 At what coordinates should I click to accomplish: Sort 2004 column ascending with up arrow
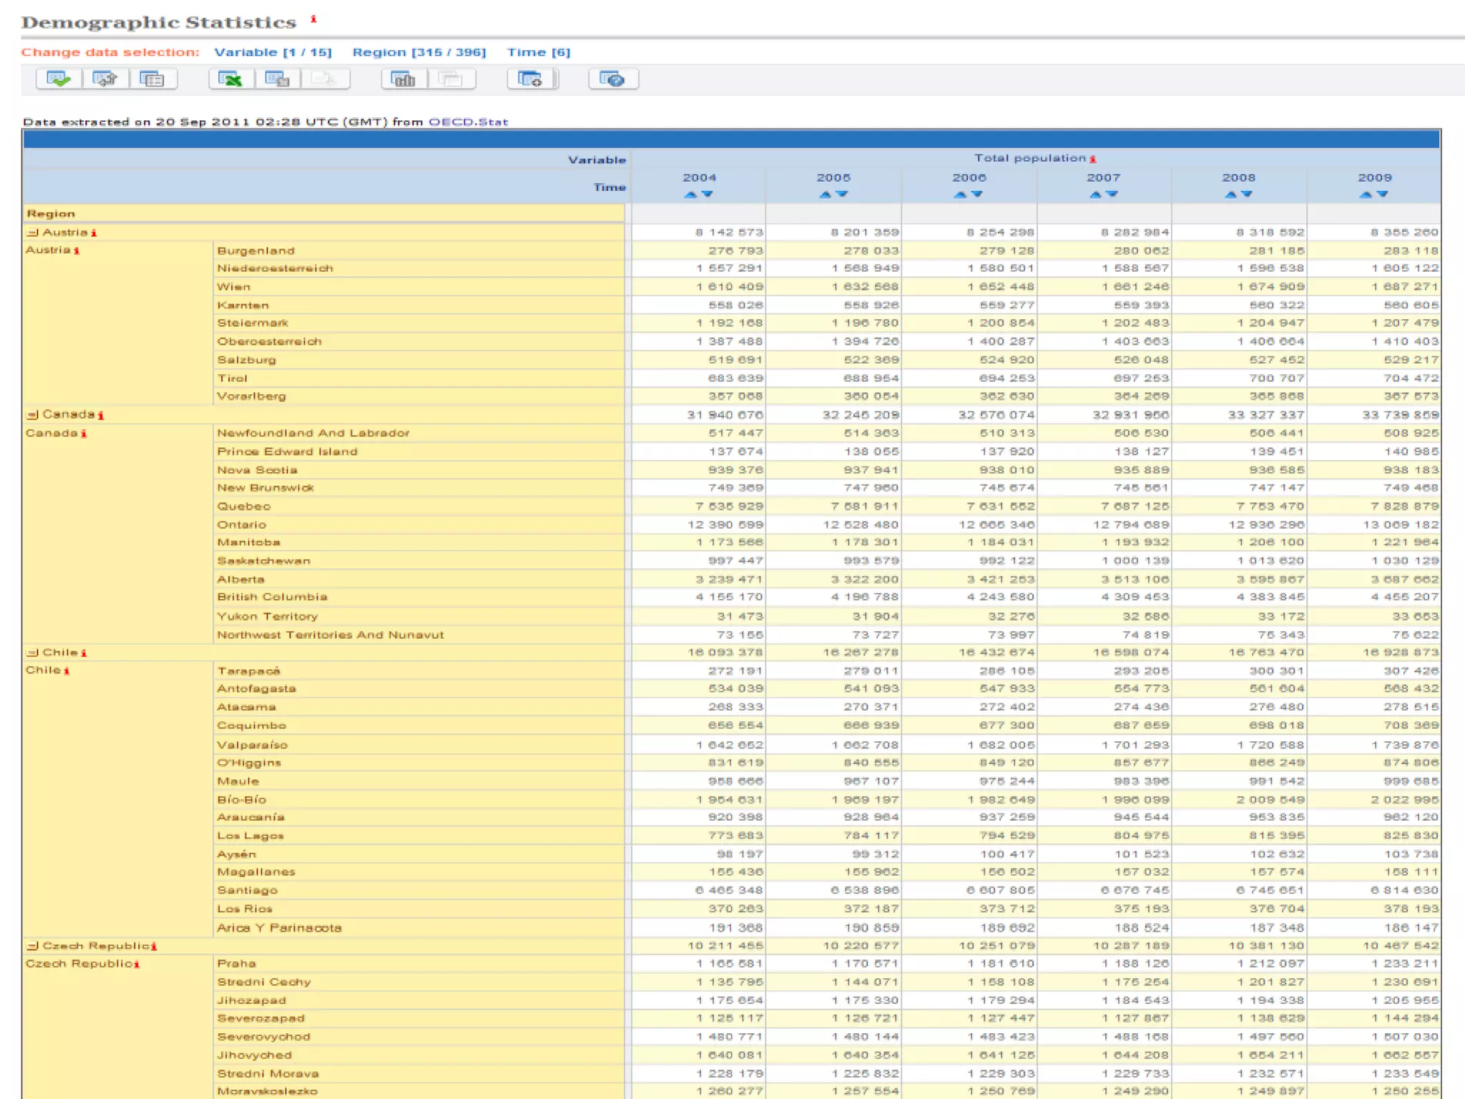[x=690, y=195]
